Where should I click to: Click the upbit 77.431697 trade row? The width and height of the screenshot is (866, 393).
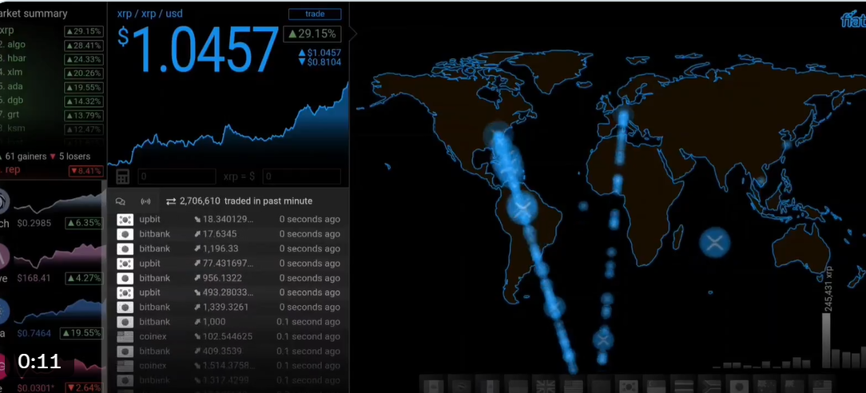click(228, 264)
